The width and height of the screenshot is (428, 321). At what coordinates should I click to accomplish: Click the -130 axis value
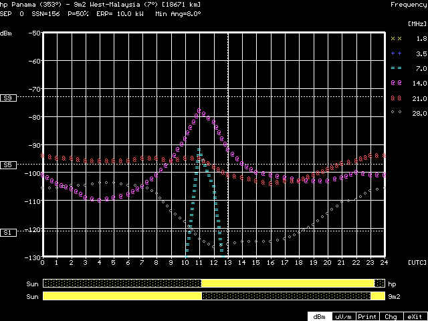33,257
